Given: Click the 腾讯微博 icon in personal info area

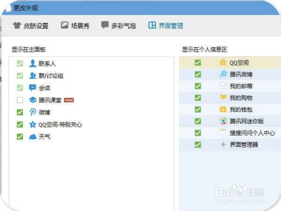Looking at the screenshot, I should click(x=223, y=74).
